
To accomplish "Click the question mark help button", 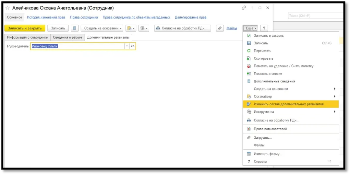I will click(264, 28).
